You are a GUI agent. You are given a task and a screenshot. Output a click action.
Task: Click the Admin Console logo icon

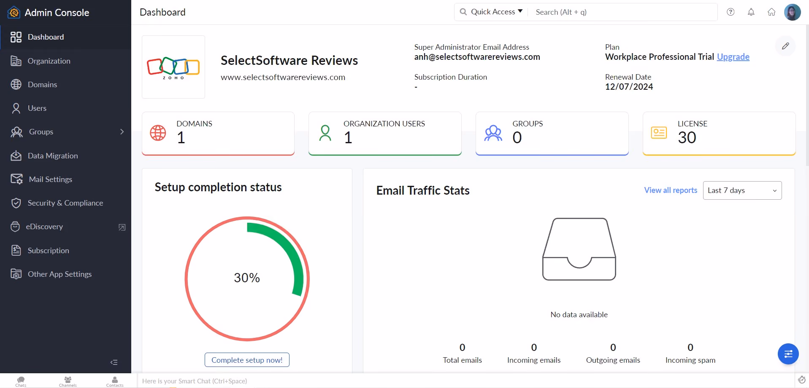coord(14,13)
